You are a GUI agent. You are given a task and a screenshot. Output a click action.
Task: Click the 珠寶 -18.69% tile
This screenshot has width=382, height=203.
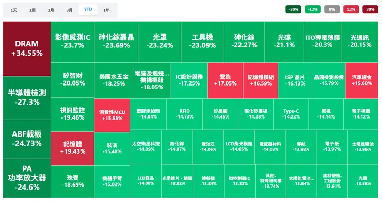click(x=73, y=181)
